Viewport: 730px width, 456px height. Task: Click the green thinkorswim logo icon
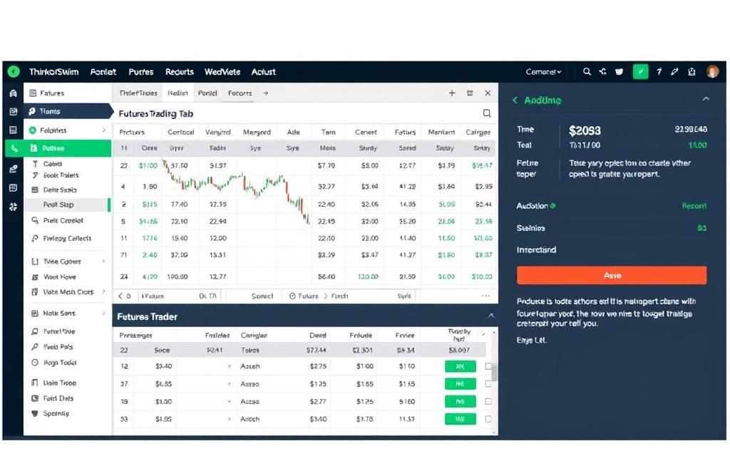coord(13,71)
